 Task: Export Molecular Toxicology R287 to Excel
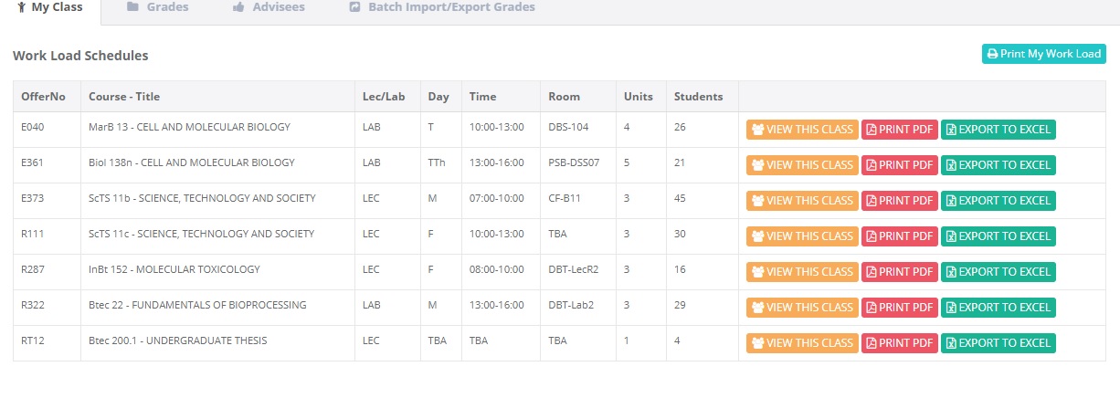998,272
